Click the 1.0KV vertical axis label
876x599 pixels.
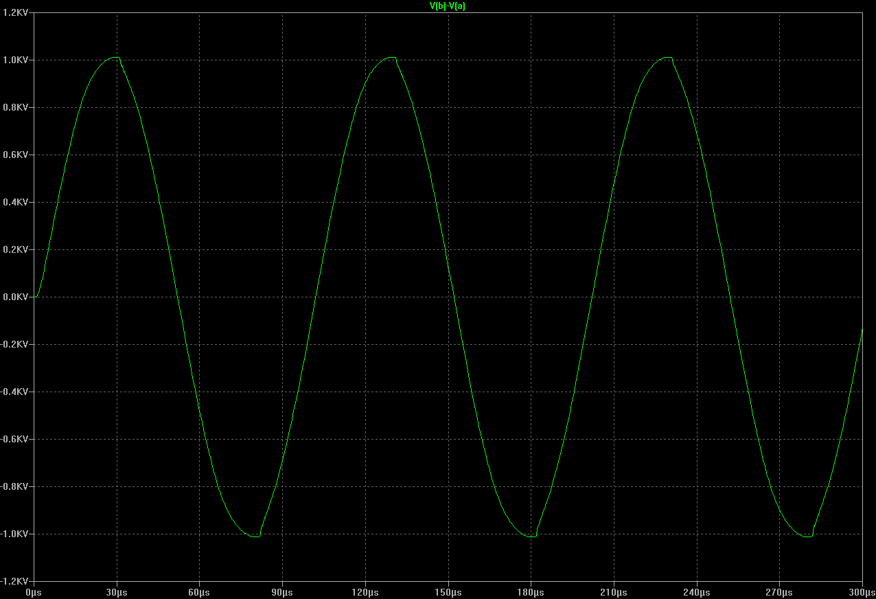coord(16,60)
